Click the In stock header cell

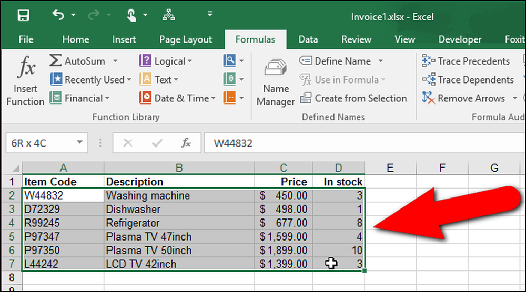[339, 182]
